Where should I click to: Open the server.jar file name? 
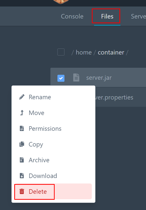point(99,78)
